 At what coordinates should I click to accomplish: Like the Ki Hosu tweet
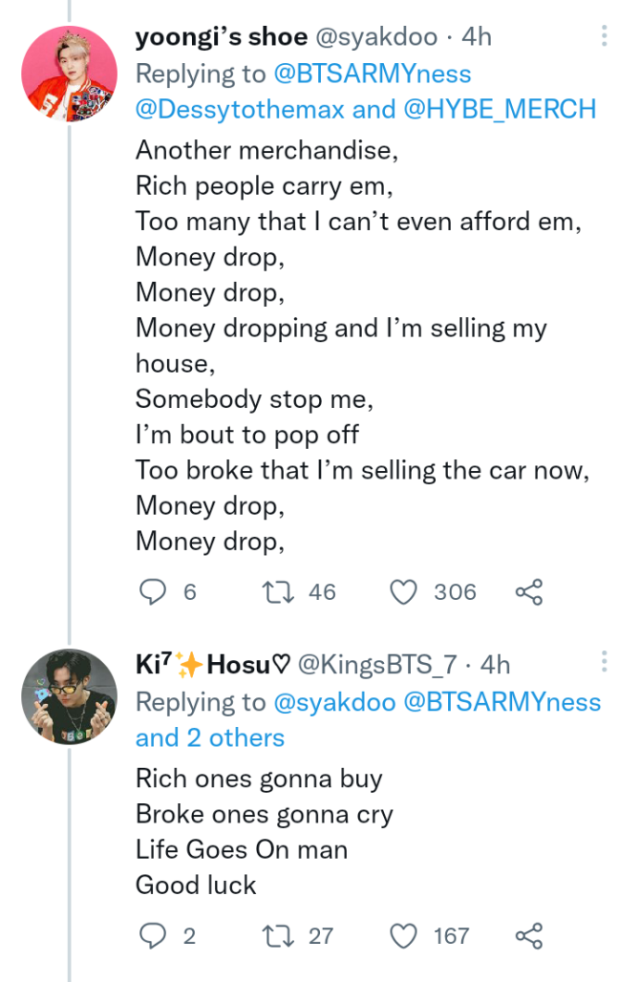404,935
